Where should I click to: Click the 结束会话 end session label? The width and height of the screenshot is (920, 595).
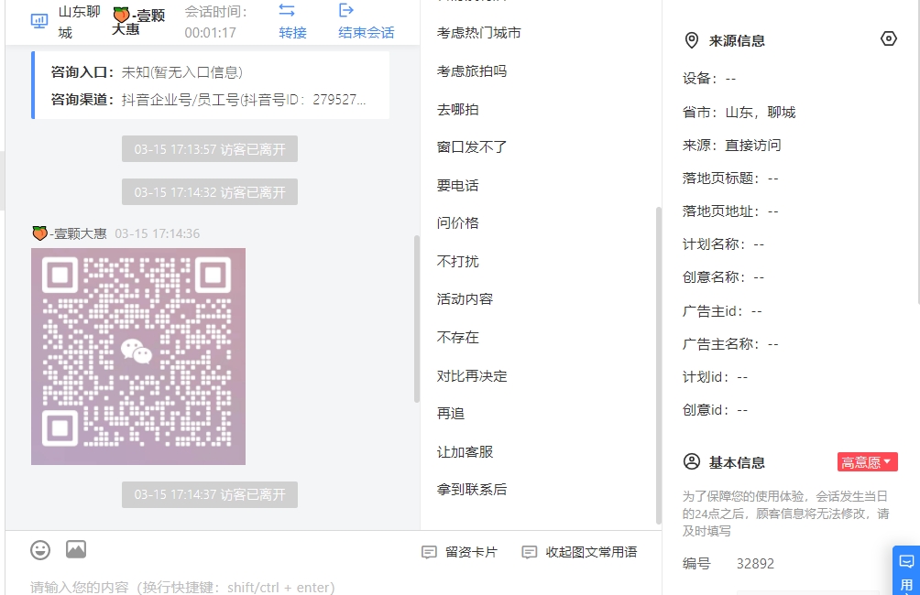367,33
